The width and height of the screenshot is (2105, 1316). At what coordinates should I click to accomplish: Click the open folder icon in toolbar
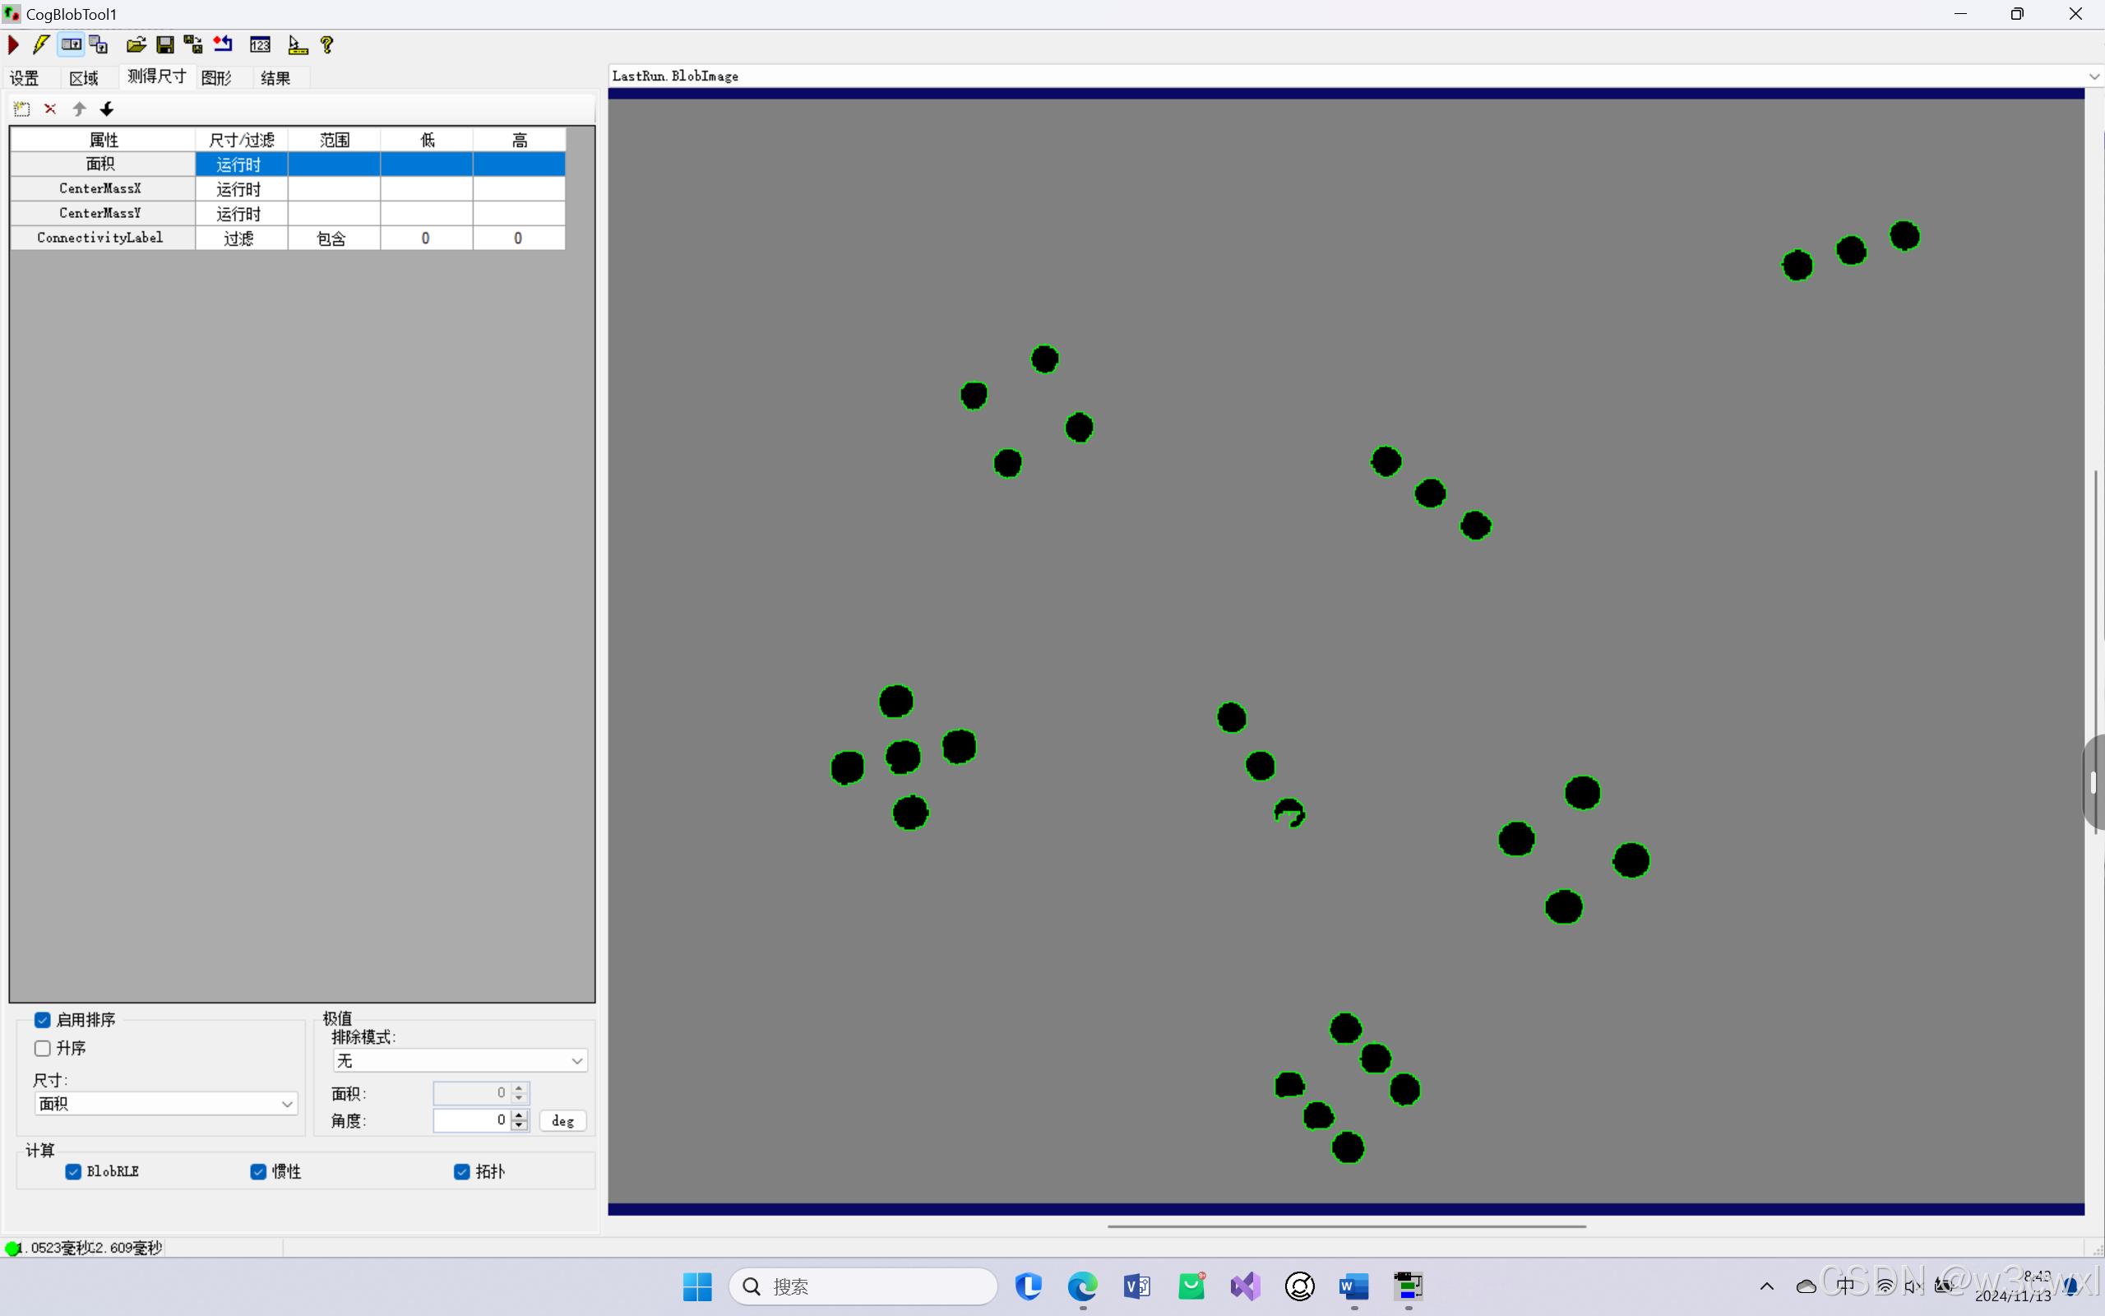point(136,44)
